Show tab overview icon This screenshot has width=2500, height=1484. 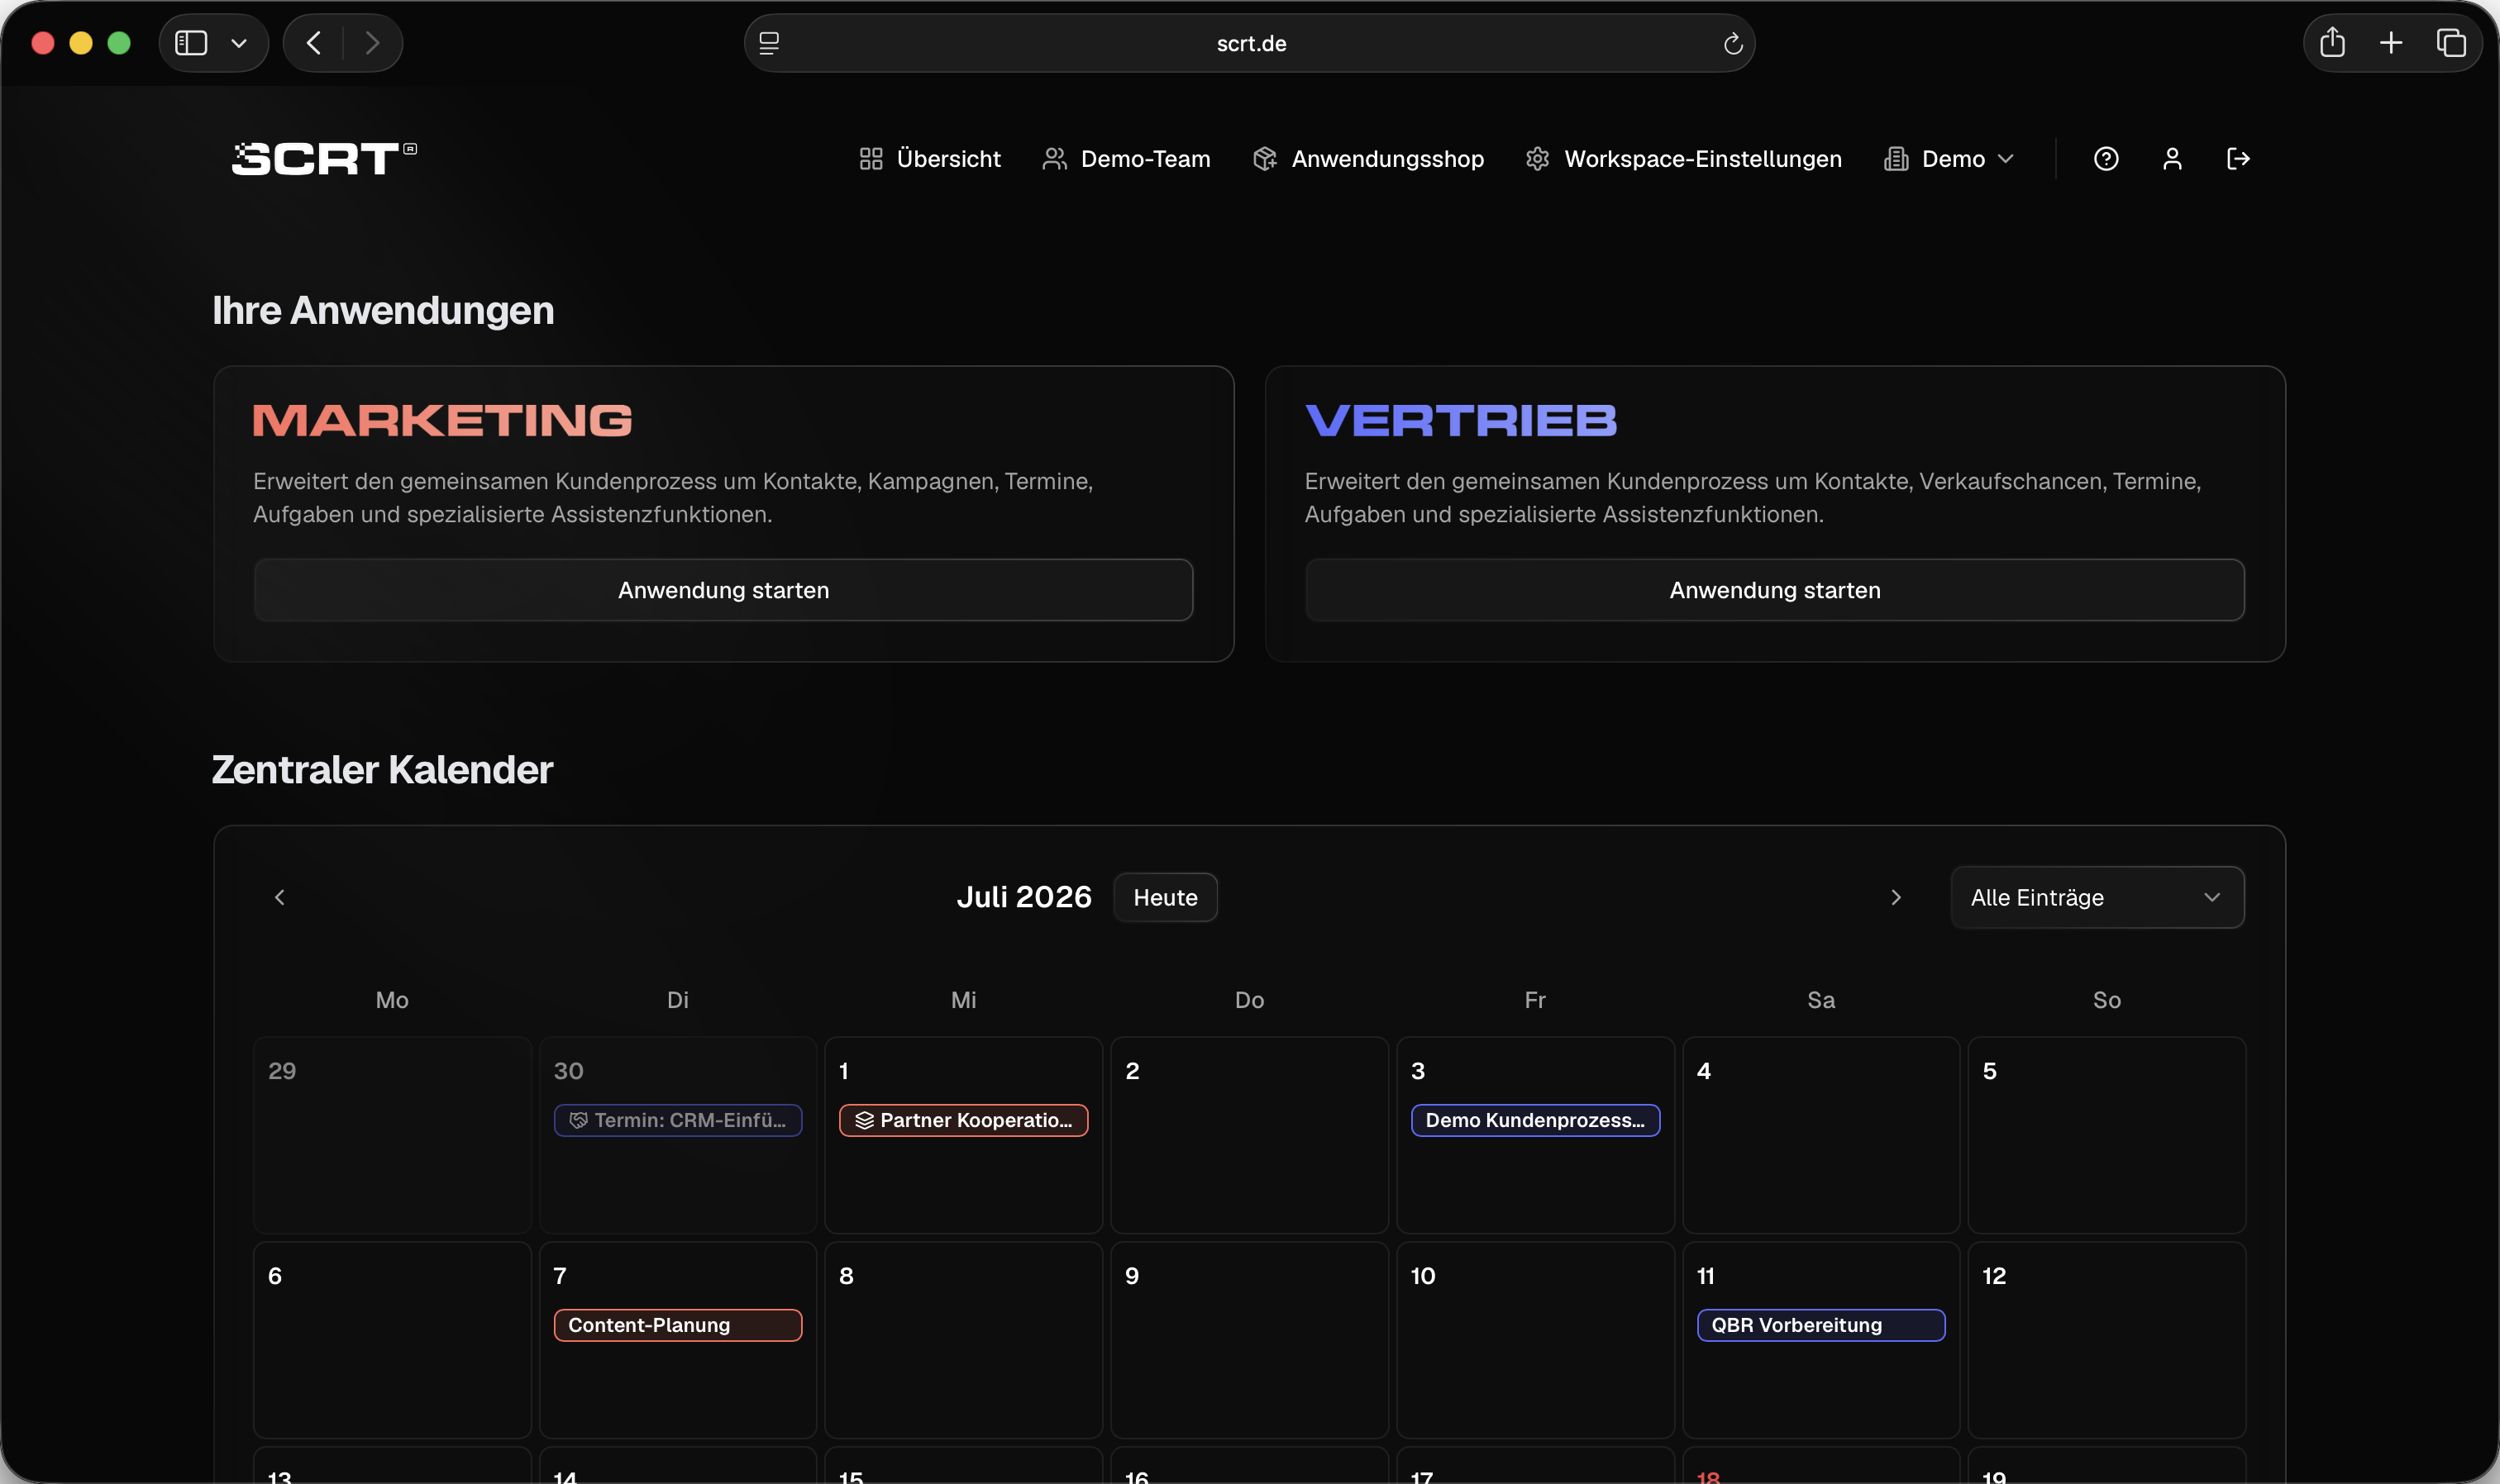(x=2450, y=43)
